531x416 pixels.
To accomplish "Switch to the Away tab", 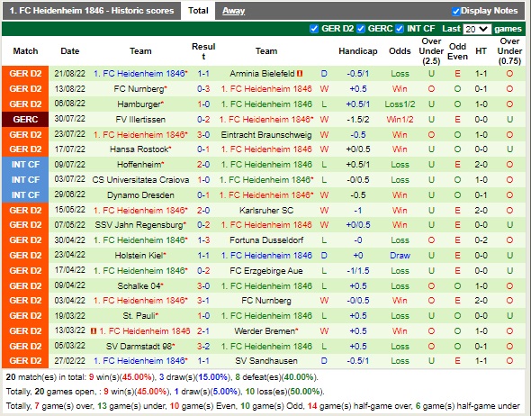I will pos(233,11).
